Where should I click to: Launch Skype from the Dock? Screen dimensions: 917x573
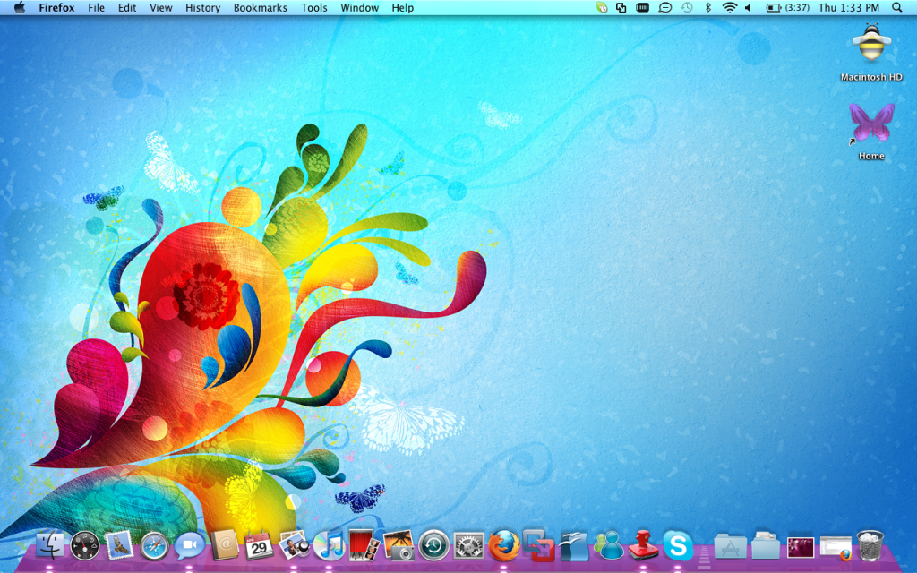pyautogui.click(x=678, y=545)
